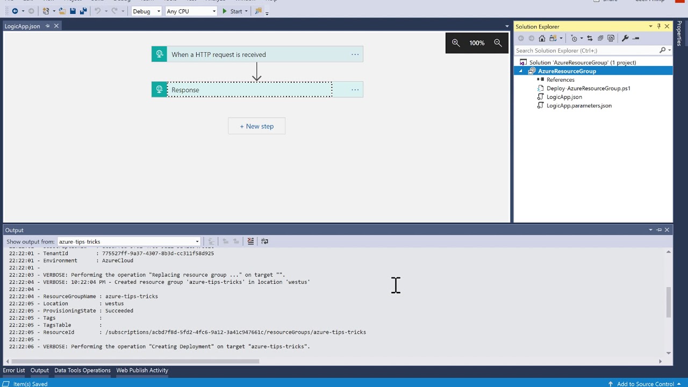This screenshot has height=387, width=688.
Task: Open the New Project dropdown arrow
Action: 54,11
